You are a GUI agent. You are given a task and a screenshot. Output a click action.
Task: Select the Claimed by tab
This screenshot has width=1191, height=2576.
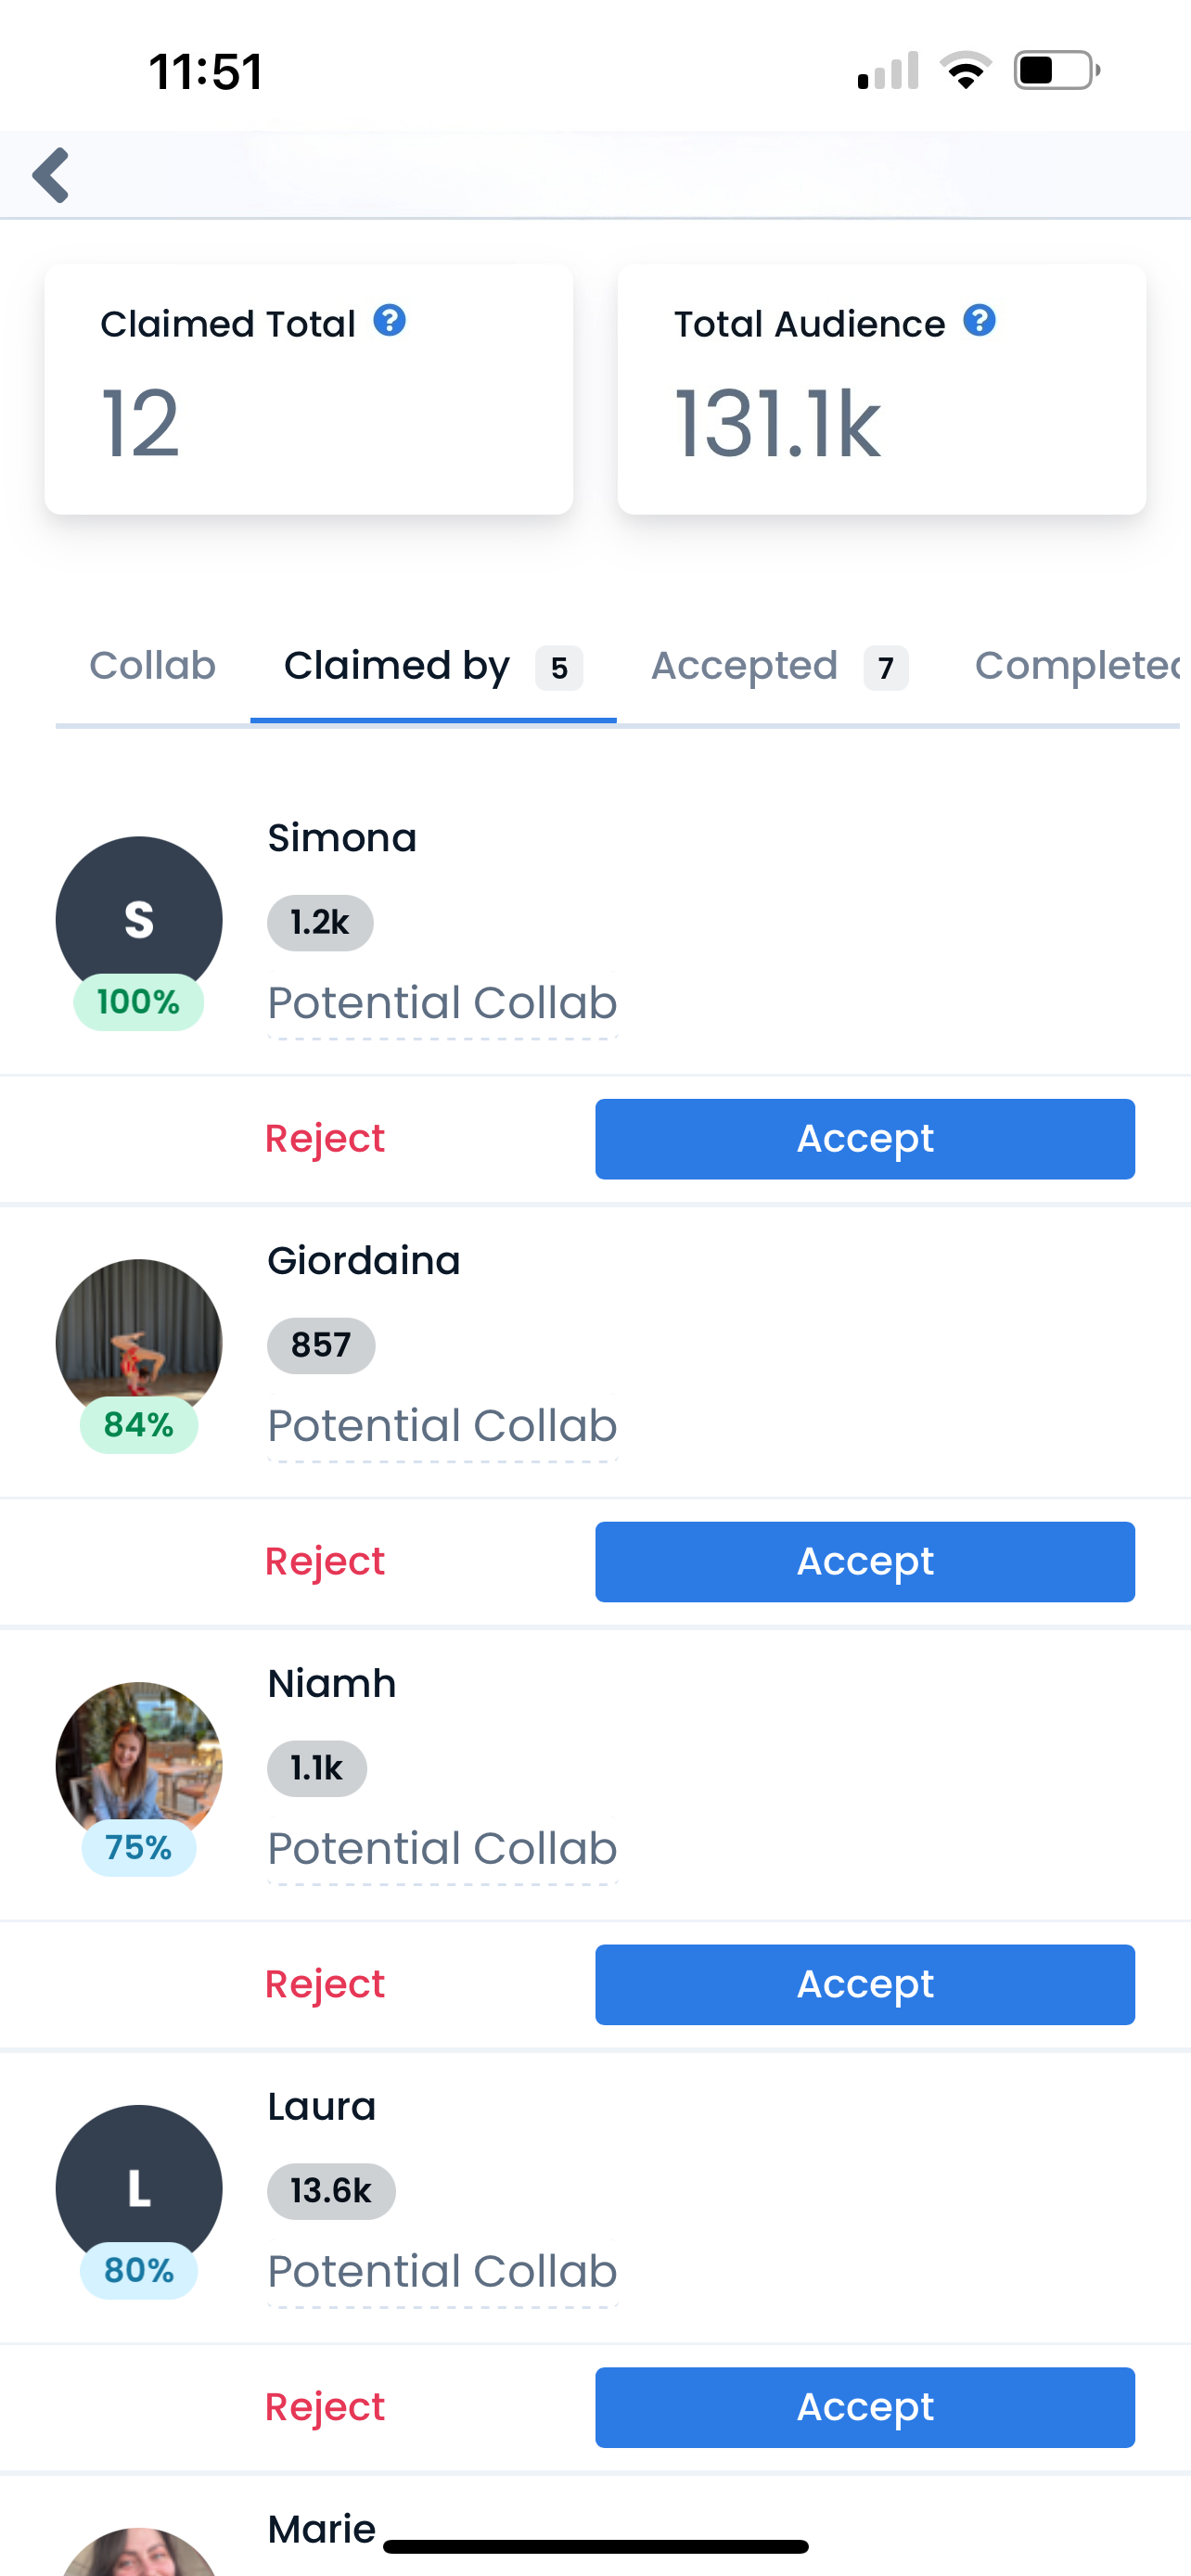point(432,666)
